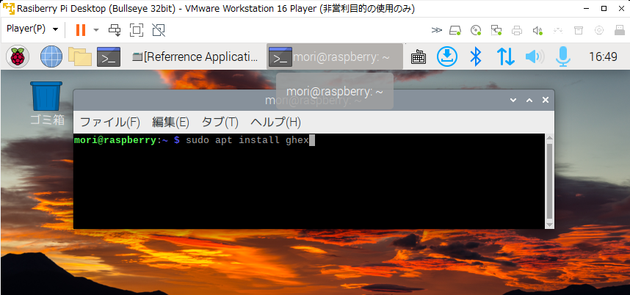Send Ctrl+Alt+Del to the VM

(115, 29)
